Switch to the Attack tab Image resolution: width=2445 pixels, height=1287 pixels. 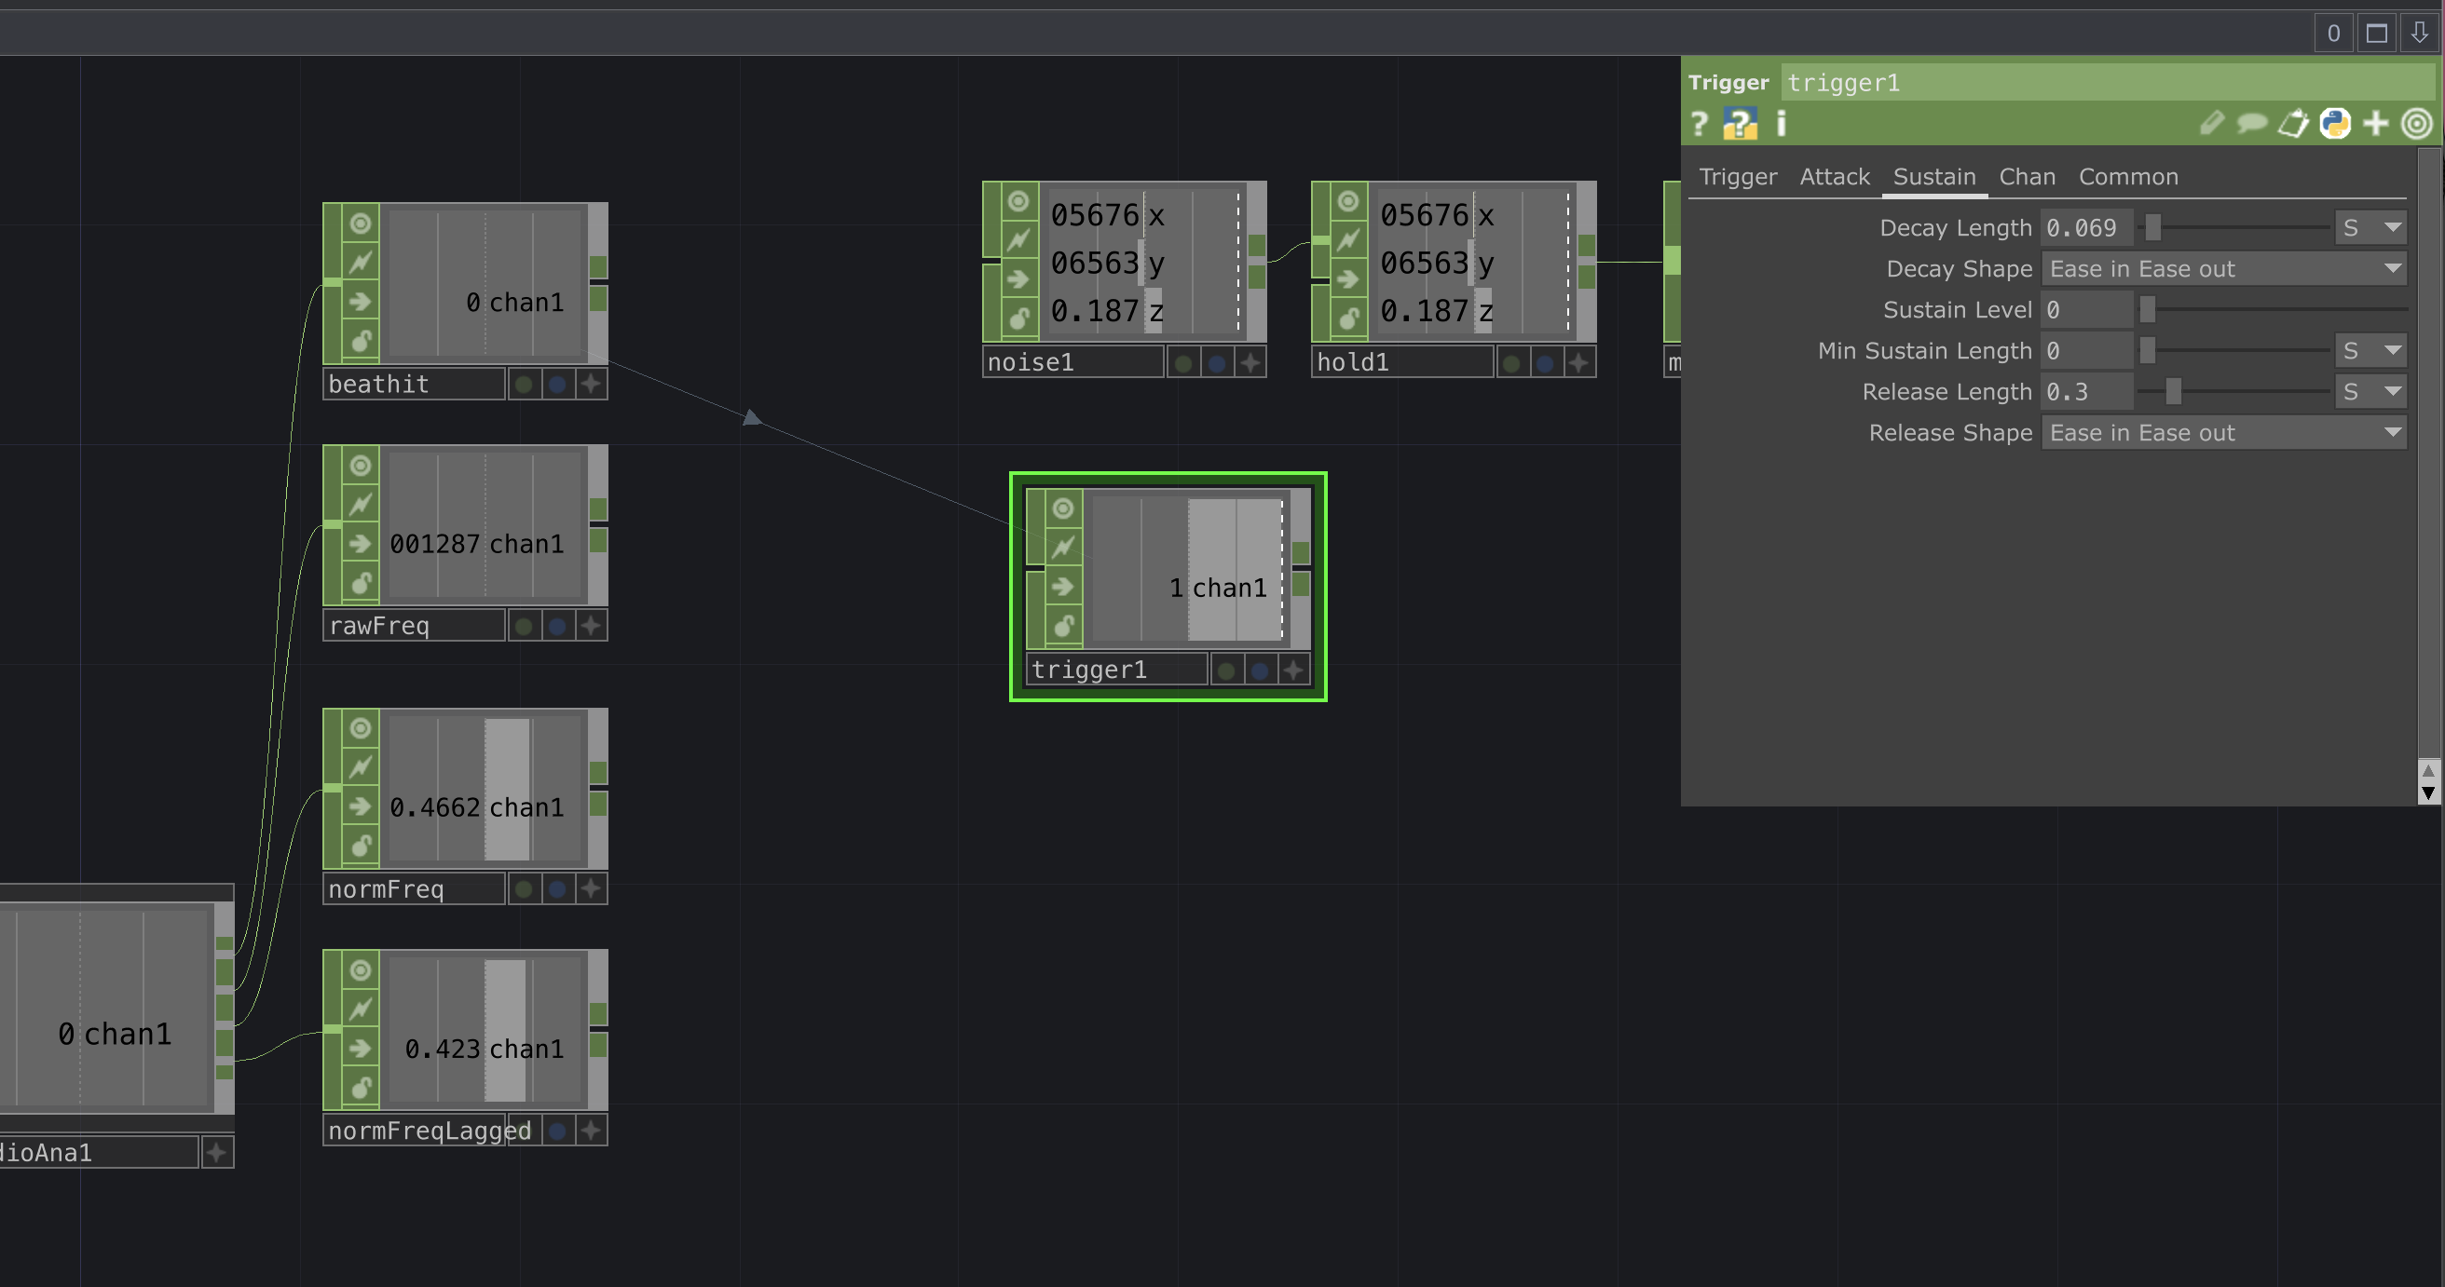(1834, 177)
